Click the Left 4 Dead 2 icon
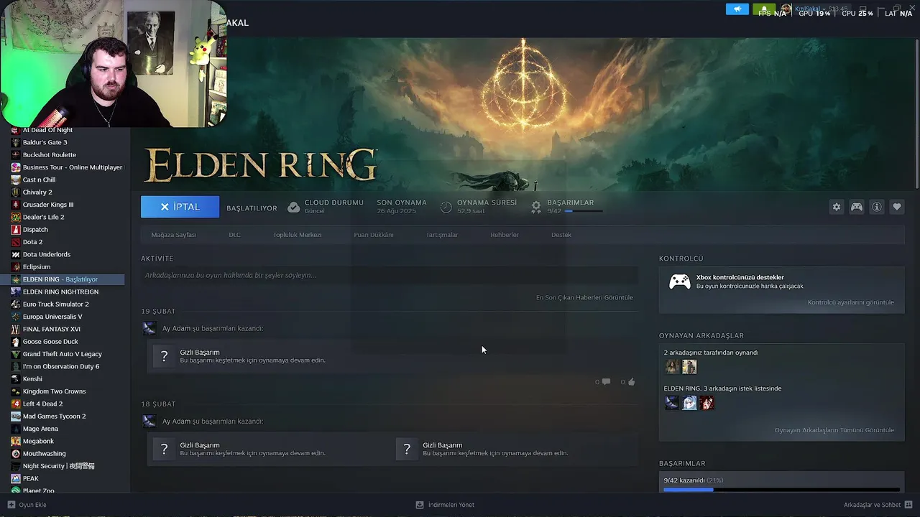 pos(16,404)
